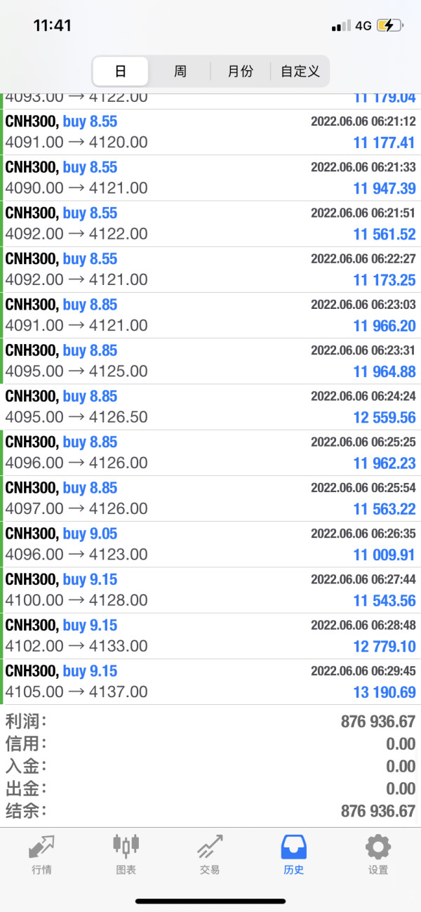Image resolution: width=421 pixels, height=912 pixels.
Task: Select the CNH300 buy 9.05 trade row
Action: (x=210, y=544)
